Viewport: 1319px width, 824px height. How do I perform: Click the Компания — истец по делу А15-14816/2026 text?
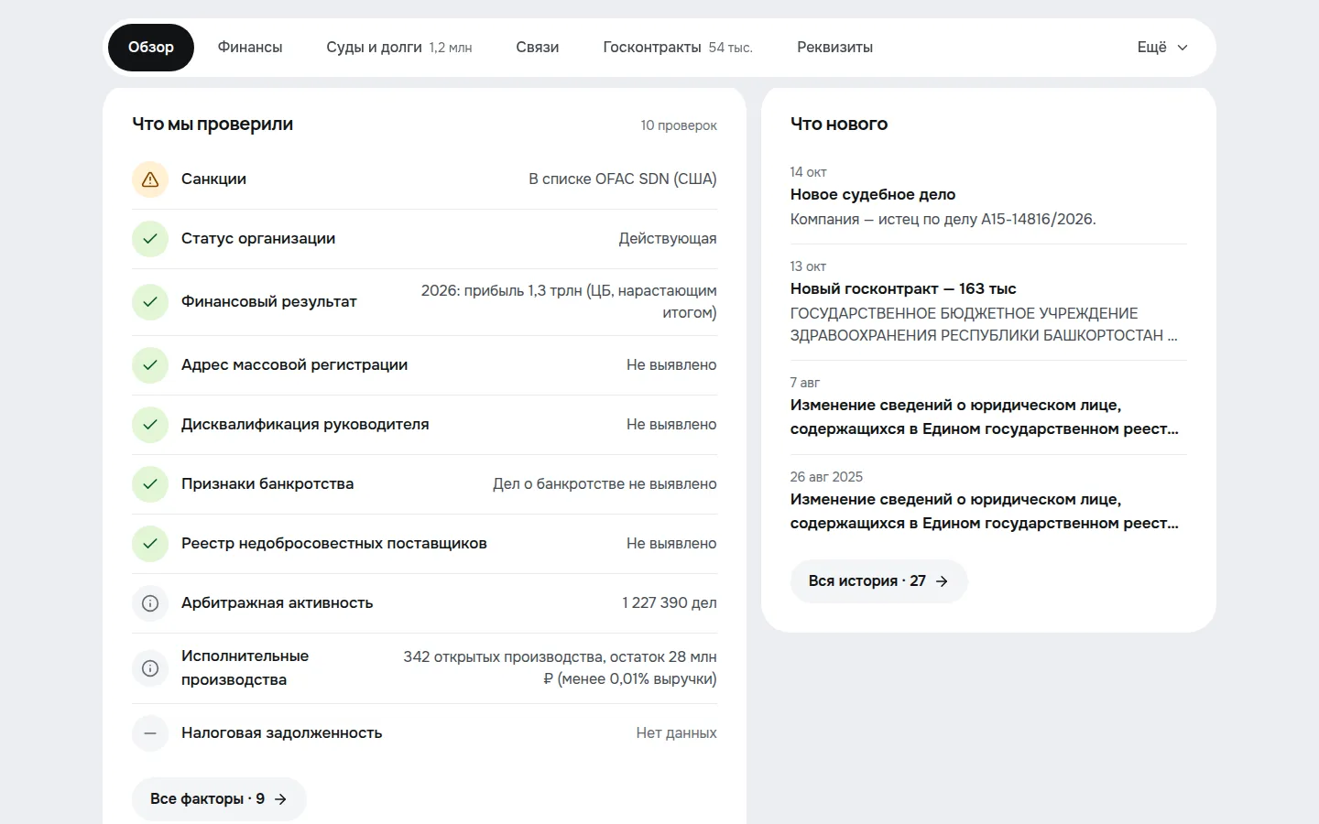click(943, 220)
